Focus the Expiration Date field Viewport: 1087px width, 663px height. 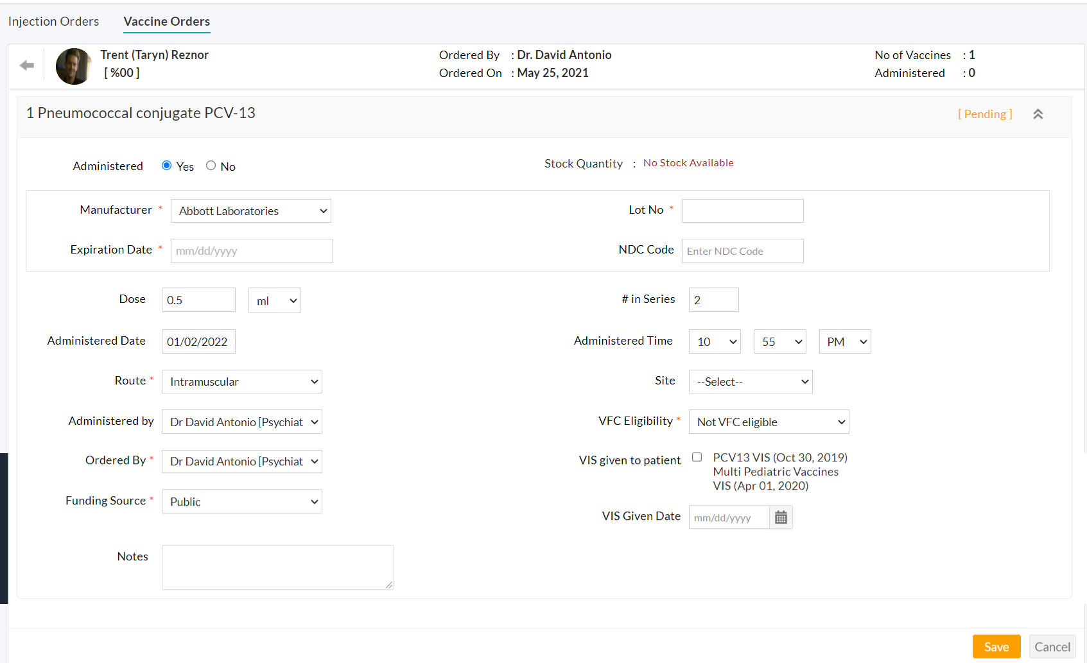click(x=252, y=251)
